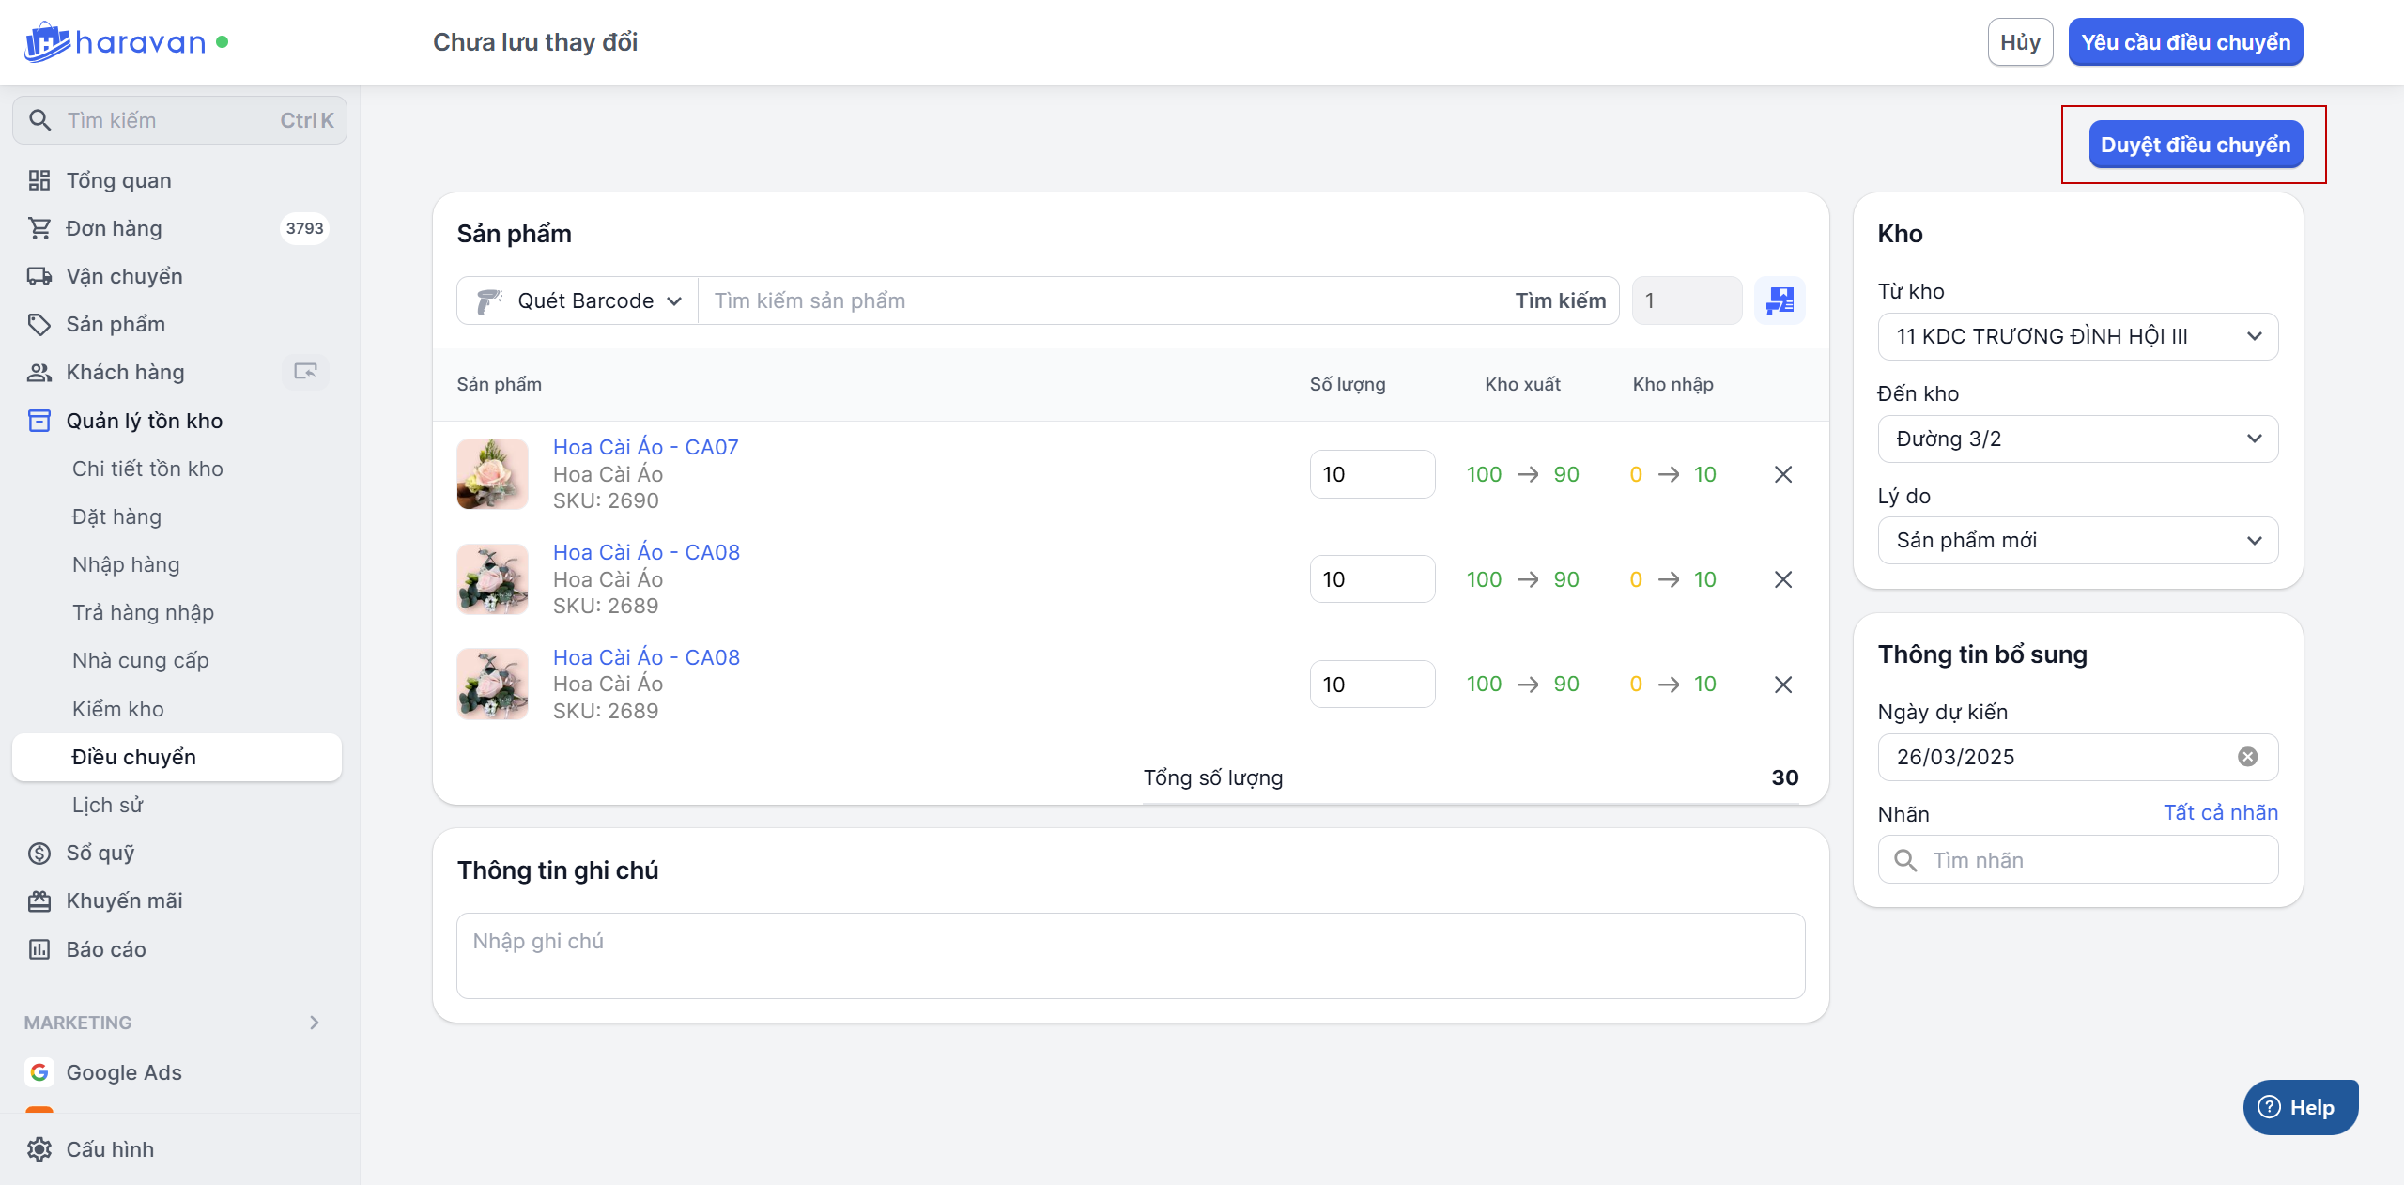2404x1185 pixels.
Task: Expand the Quét Barcode dropdown
Action: pos(578,300)
